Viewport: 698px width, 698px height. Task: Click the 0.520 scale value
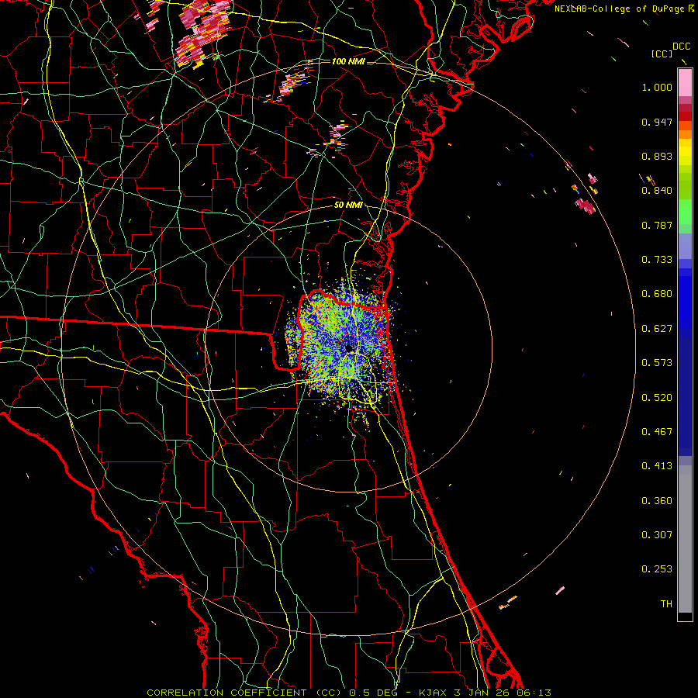pyautogui.click(x=657, y=398)
